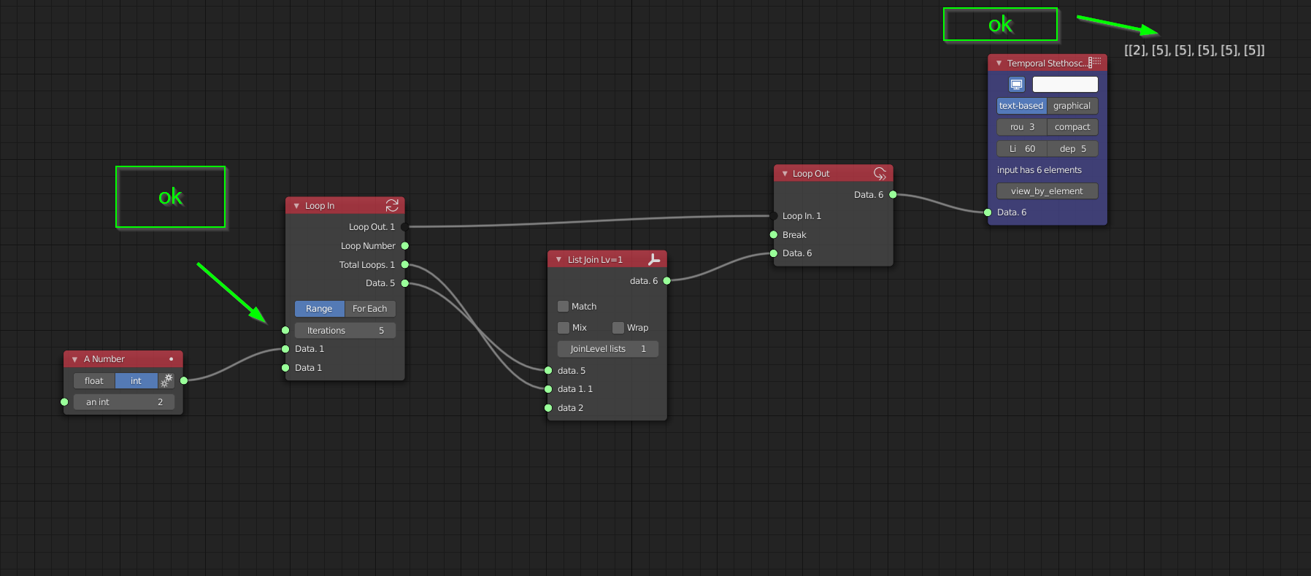The width and height of the screenshot is (1311, 576).
Task: Click the gears icon in A Number node
Action: pos(167,380)
